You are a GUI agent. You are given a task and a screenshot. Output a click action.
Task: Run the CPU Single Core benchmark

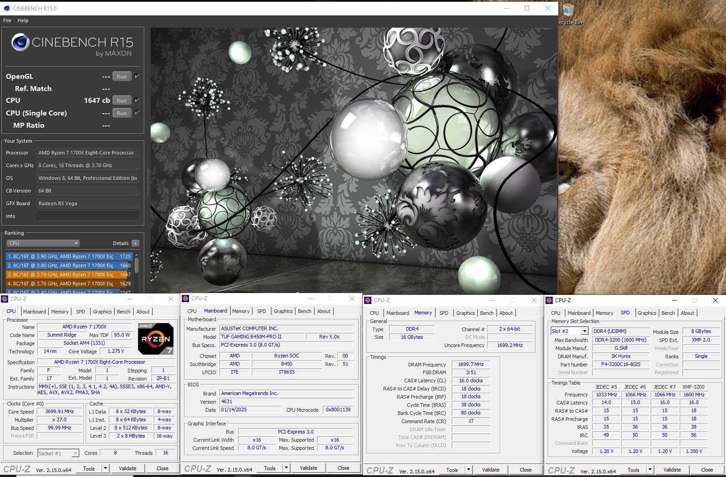[122, 113]
